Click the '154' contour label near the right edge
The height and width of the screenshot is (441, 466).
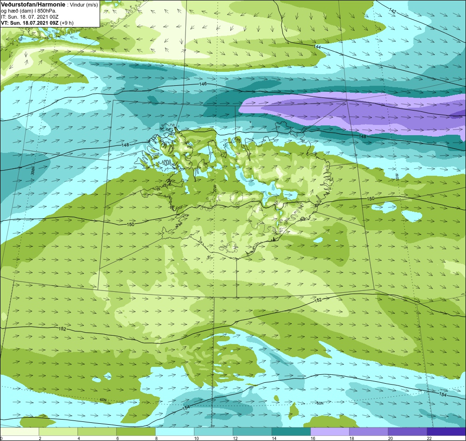click(443, 394)
